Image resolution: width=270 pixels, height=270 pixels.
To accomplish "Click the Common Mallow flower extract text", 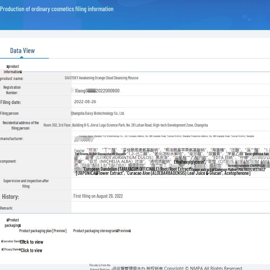I will click(x=228, y=170).
